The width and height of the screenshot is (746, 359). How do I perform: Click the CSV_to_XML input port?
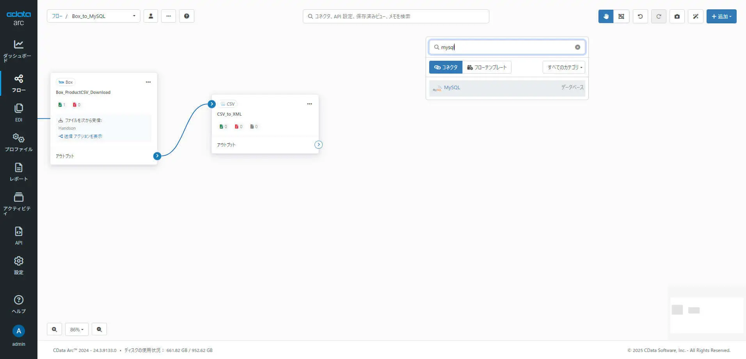tap(211, 104)
